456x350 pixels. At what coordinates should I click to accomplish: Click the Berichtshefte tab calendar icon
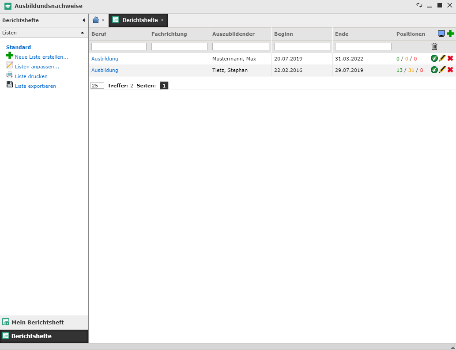116,19
